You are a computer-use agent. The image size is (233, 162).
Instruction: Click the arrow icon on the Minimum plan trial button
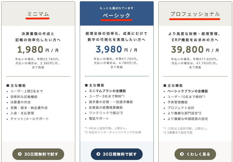(20, 154)
